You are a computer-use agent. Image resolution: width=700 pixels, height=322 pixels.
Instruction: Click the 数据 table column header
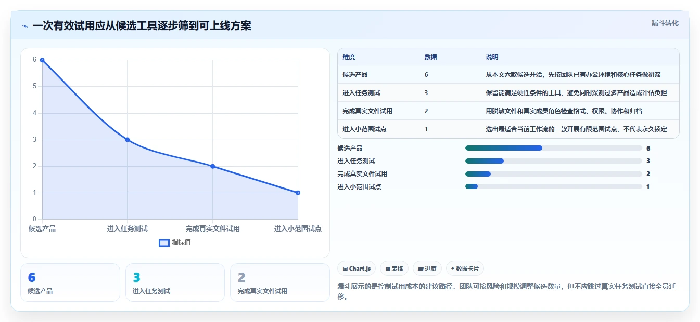point(430,57)
